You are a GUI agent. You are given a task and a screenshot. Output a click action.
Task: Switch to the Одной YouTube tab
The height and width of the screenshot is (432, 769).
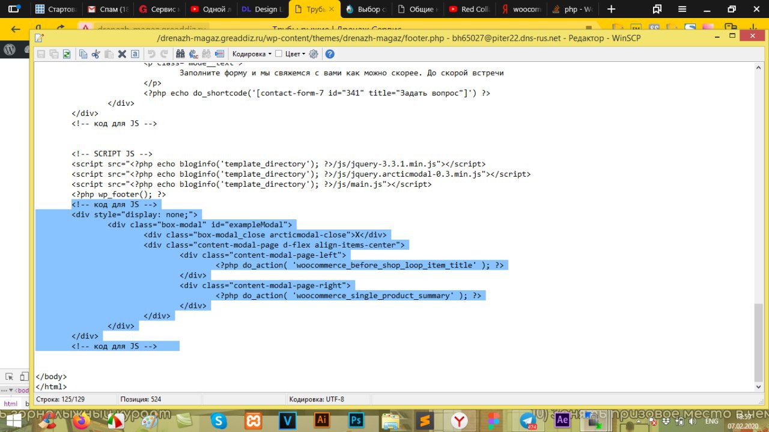coord(211,9)
